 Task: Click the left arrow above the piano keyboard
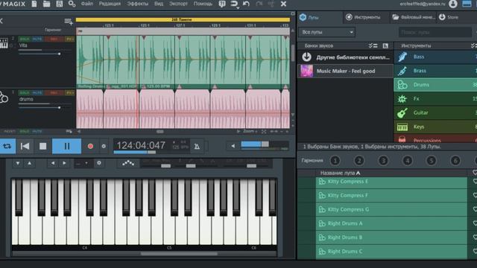point(53,163)
